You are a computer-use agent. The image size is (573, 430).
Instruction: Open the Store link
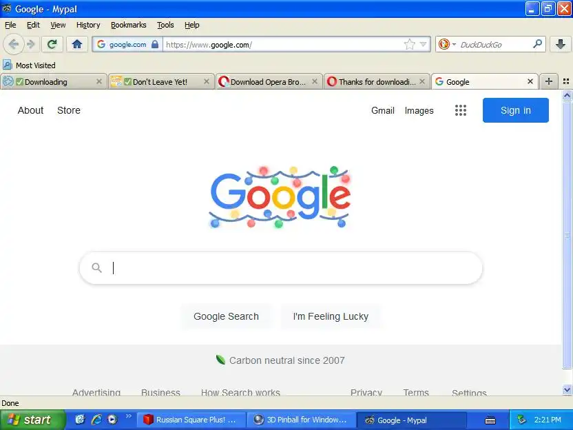[69, 110]
